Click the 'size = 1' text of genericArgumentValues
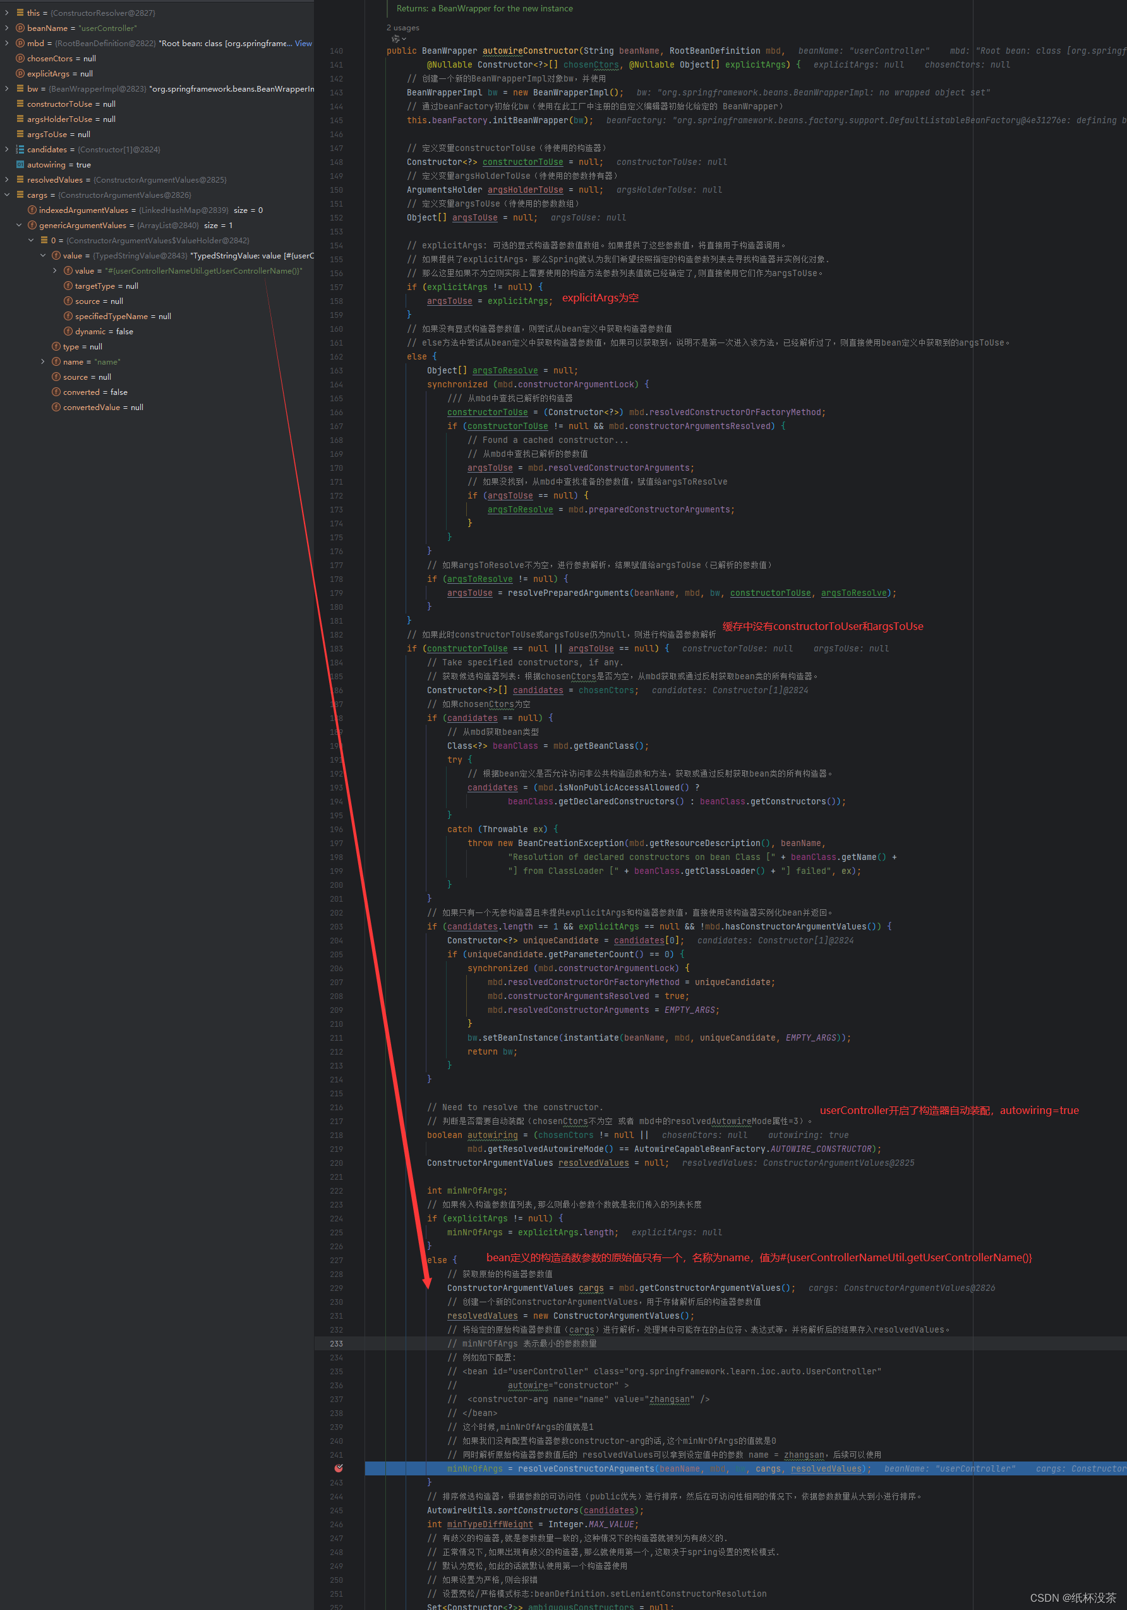This screenshot has width=1127, height=1610. tap(218, 225)
